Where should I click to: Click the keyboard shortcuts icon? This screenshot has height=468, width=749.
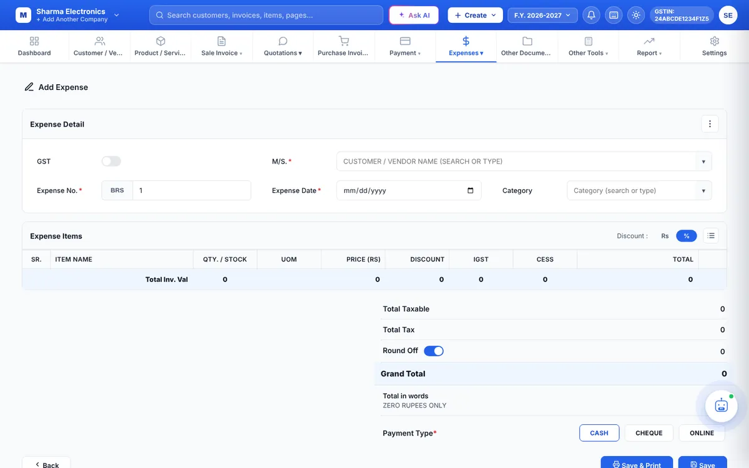614,15
